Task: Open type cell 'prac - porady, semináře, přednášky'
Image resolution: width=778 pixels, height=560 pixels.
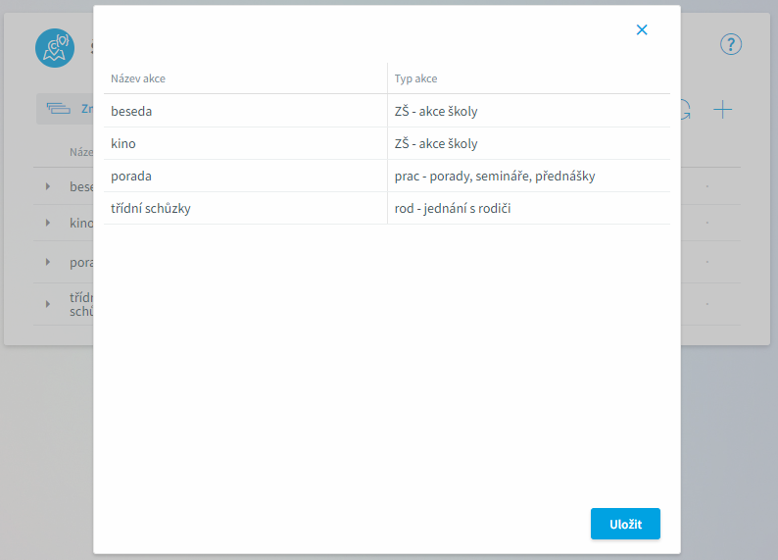Action: tap(529, 176)
